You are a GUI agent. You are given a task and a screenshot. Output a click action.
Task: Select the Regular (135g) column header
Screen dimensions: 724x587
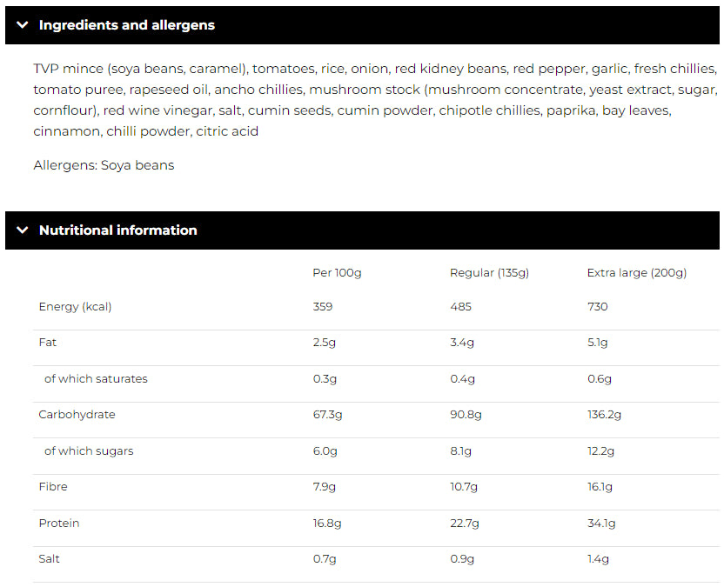coord(489,273)
